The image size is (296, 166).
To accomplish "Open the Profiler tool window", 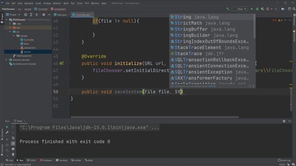I will (76, 160).
